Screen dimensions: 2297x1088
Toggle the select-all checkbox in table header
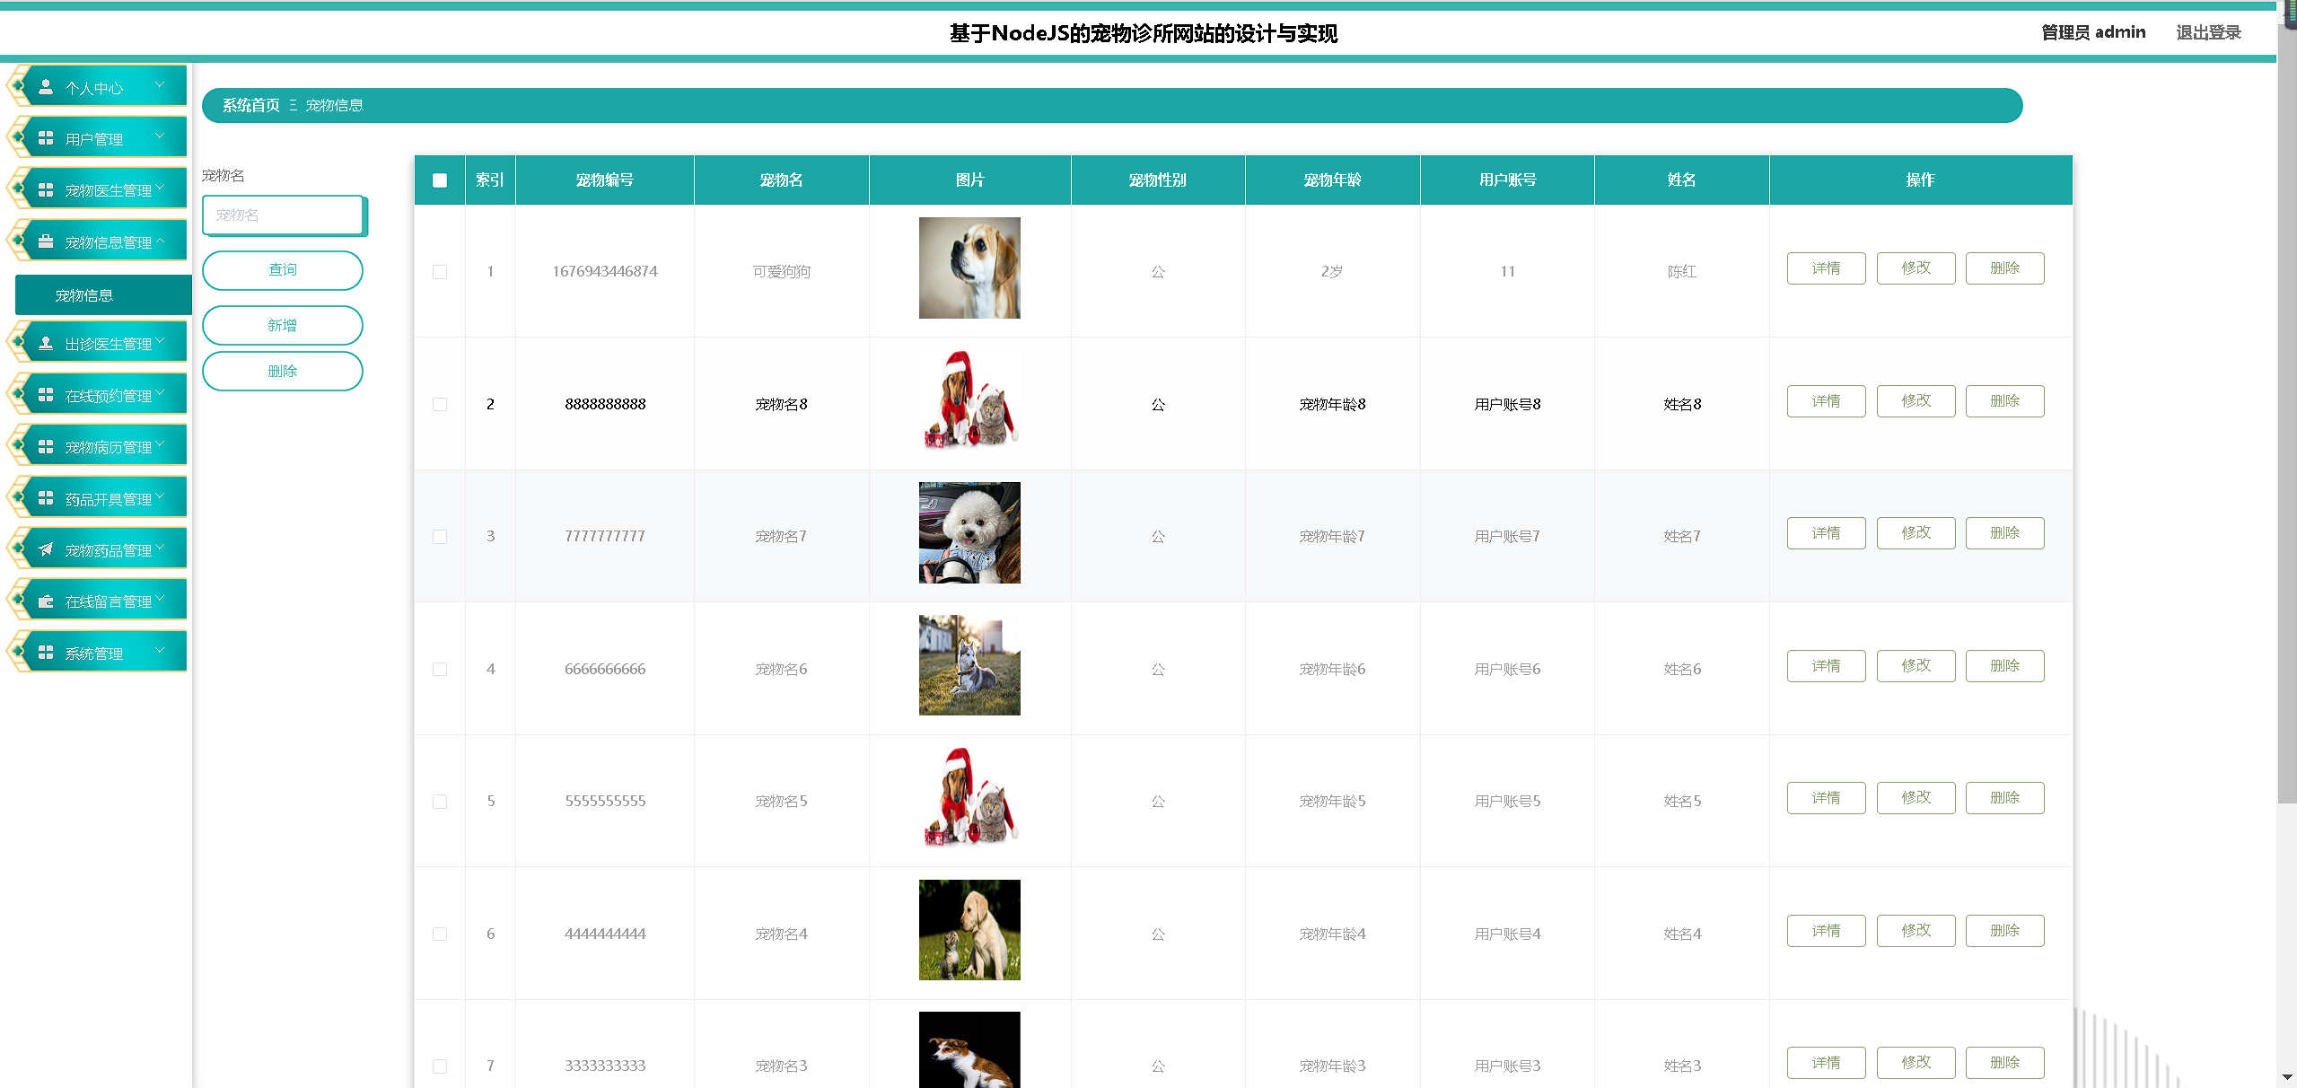(x=440, y=180)
